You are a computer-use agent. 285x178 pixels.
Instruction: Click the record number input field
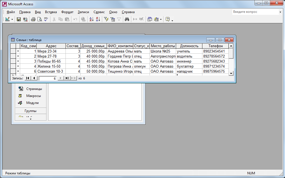coord(48,79)
